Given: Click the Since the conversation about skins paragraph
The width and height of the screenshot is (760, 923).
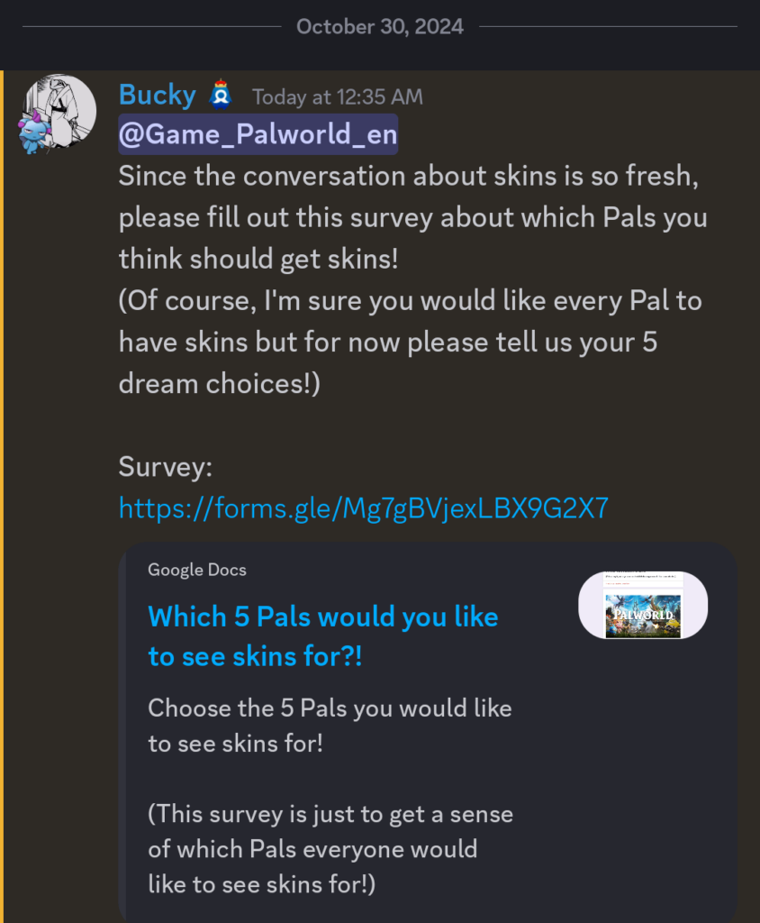Looking at the screenshot, I should click(413, 217).
